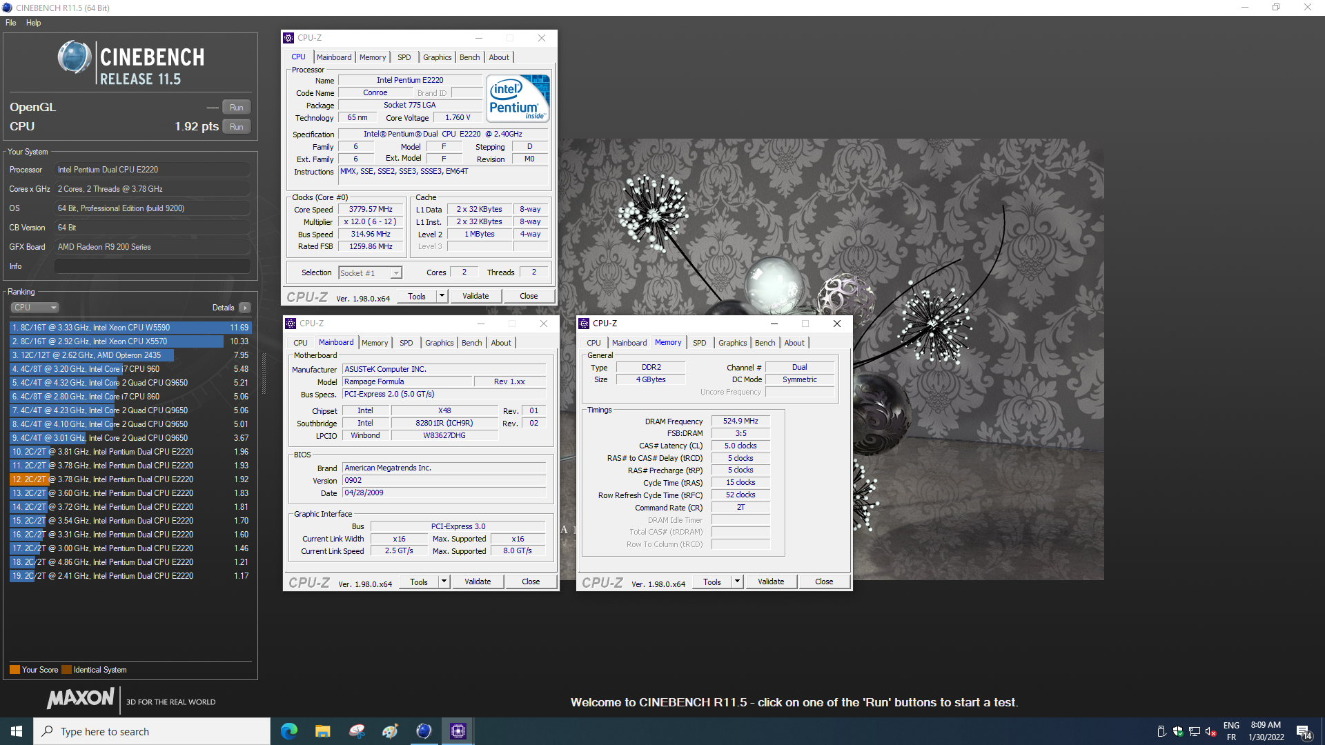The height and width of the screenshot is (745, 1325).
Task: Open SPD tab in CPU-Z Mainboard window
Action: click(x=406, y=343)
